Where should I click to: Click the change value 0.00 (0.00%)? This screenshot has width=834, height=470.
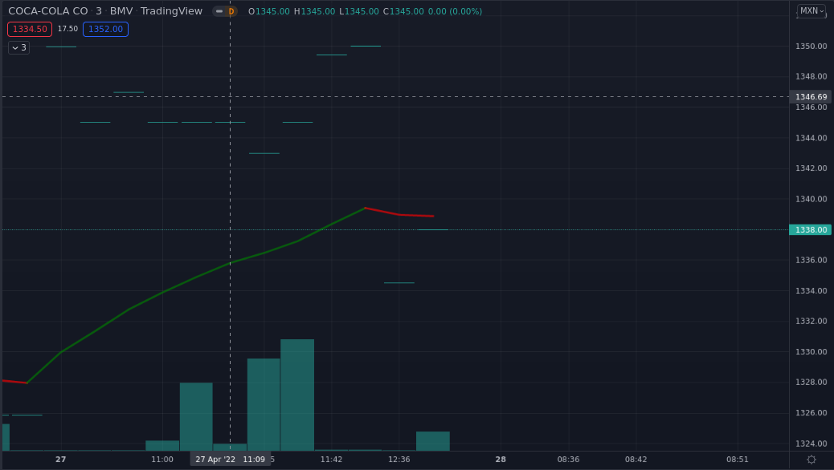pyautogui.click(x=456, y=11)
